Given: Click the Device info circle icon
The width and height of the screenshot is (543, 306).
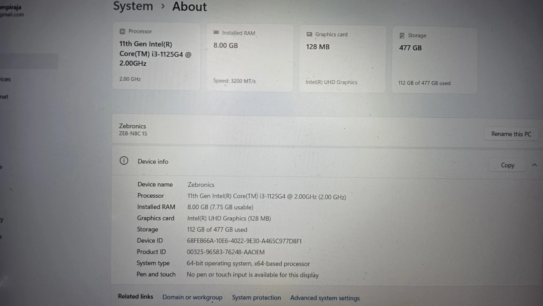Looking at the screenshot, I should 124,161.
